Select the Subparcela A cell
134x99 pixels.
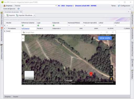(x=60, y=28)
